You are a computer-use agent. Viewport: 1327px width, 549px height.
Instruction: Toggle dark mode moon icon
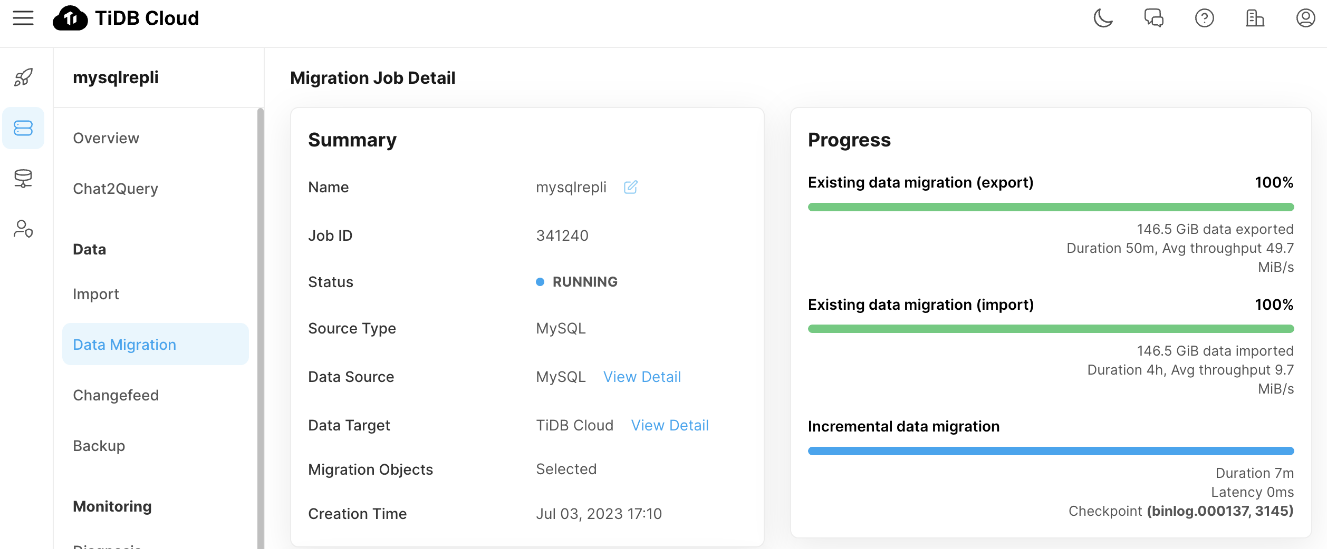[1103, 18]
